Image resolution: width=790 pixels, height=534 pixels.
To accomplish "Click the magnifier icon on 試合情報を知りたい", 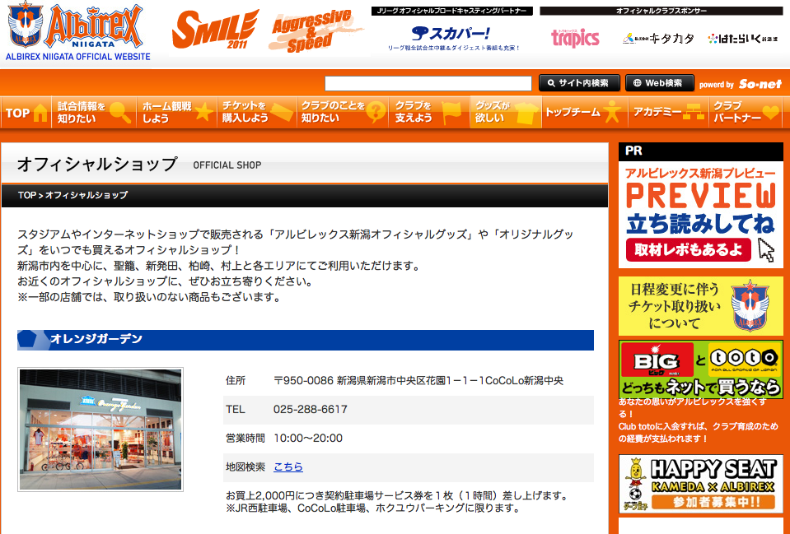I will coord(120,113).
